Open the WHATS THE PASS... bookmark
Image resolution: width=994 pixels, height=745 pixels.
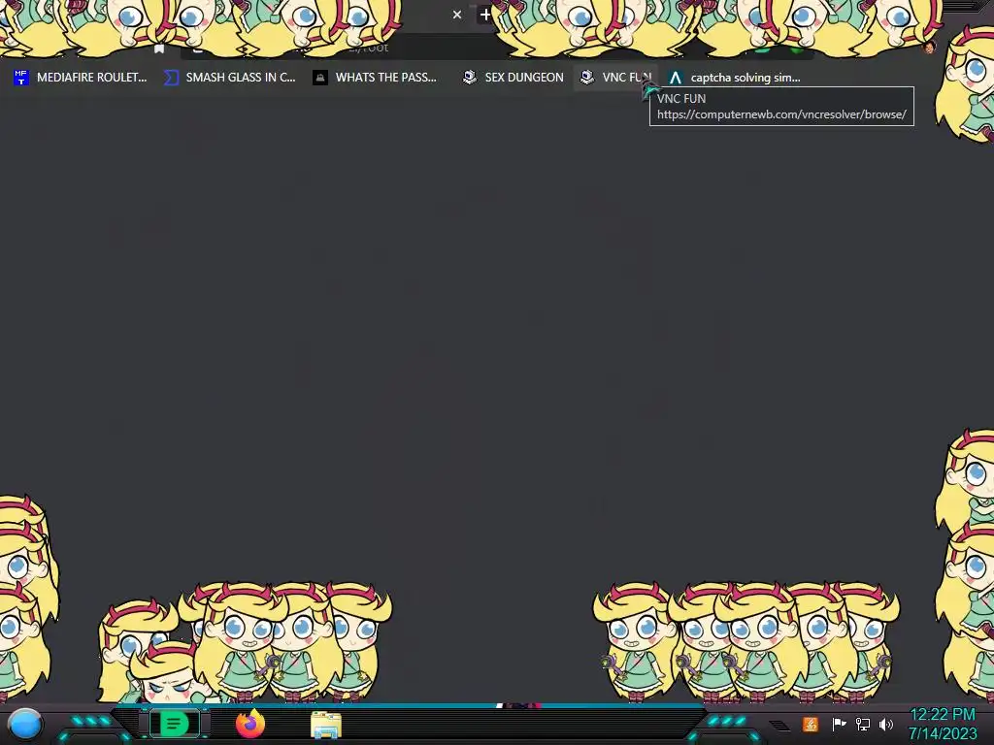[x=375, y=78]
